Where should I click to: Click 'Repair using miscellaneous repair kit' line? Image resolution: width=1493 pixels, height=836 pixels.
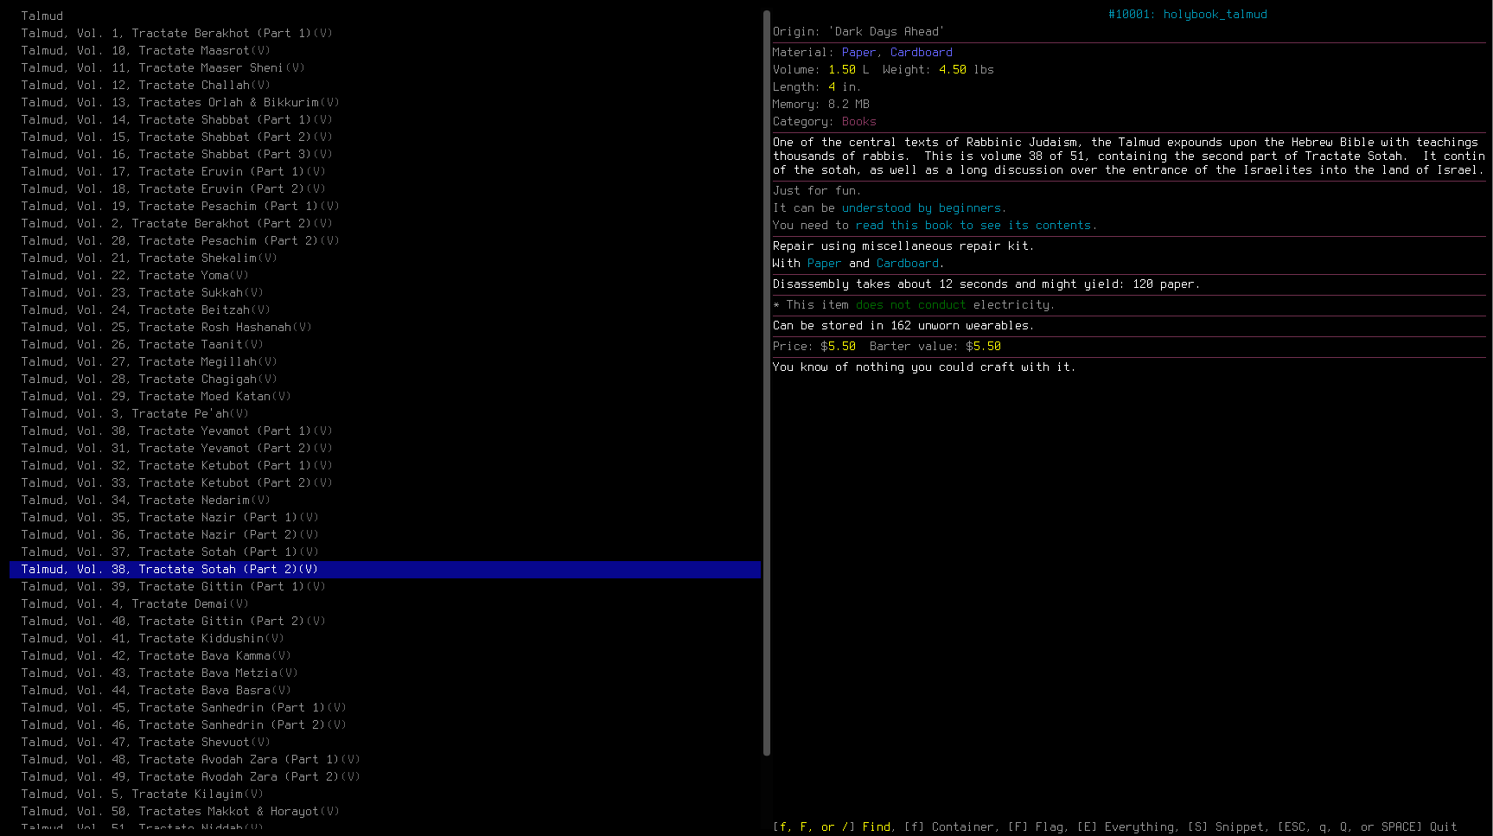tap(903, 246)
